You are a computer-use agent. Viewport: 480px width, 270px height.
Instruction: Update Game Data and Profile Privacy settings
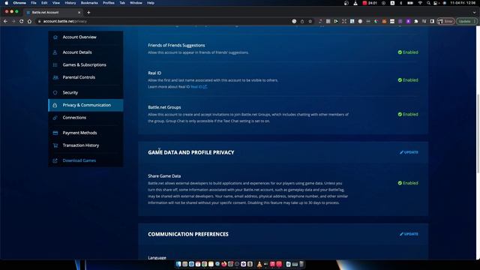pyautogui.click(x=409, y=152)
